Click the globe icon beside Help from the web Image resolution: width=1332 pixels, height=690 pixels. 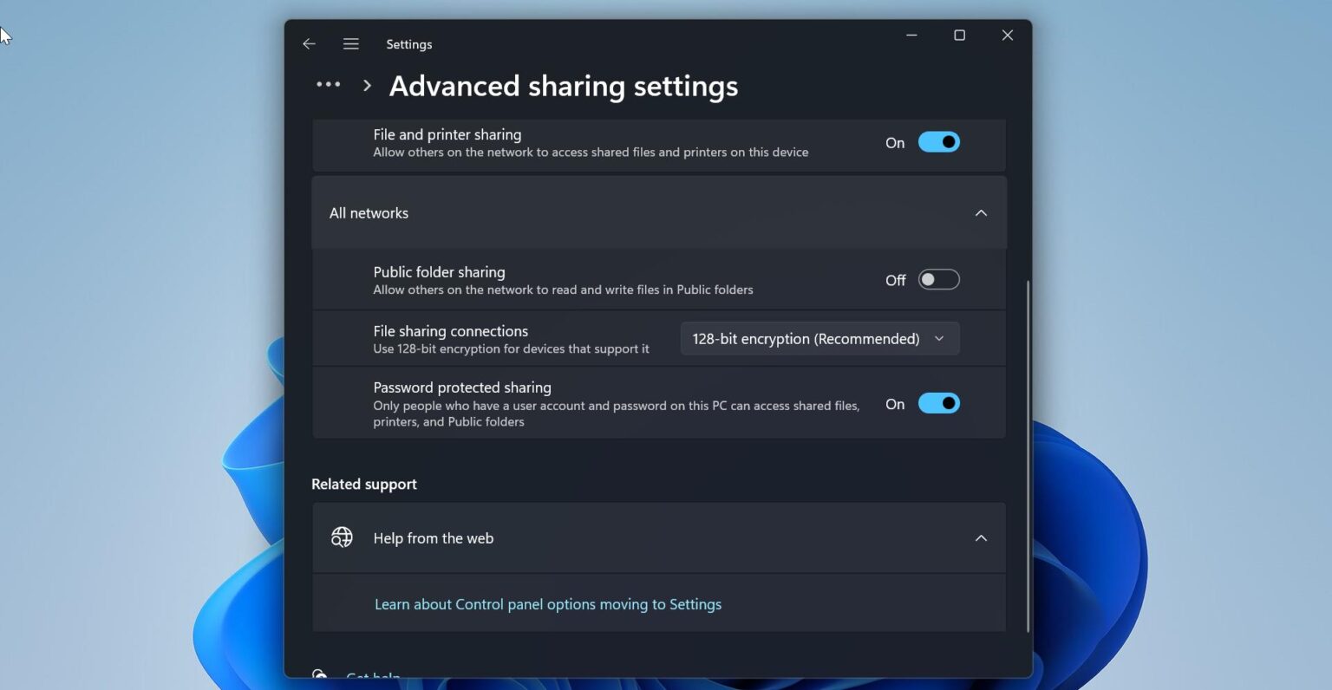point(342,537)
